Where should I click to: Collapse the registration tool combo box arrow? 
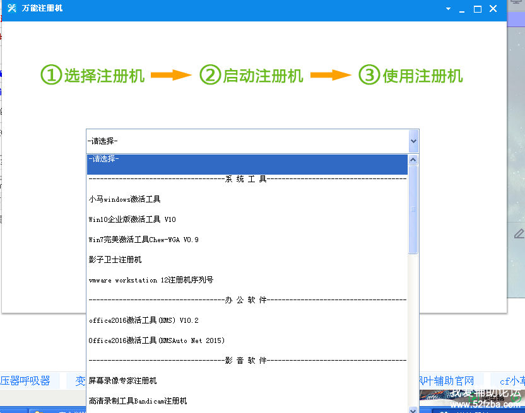coord(413,141)
